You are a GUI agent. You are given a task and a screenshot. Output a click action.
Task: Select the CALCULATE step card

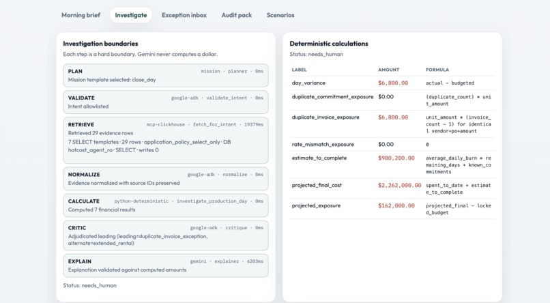166,205
